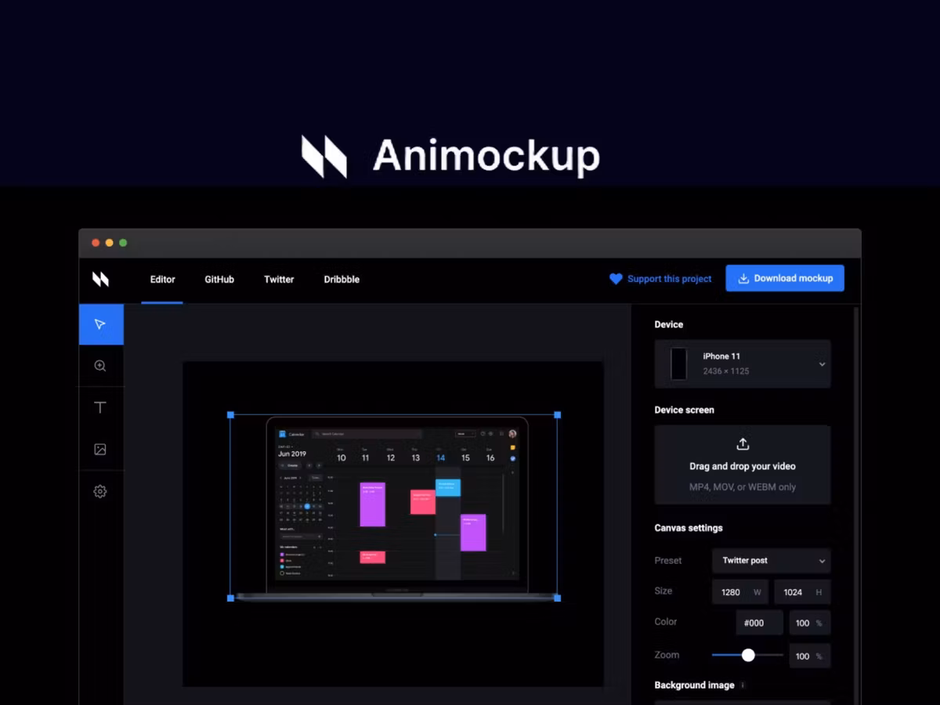Open the Dribbble tab
Image resolution: width=940 pixels, height=705 pixels.
click(342, 279)
